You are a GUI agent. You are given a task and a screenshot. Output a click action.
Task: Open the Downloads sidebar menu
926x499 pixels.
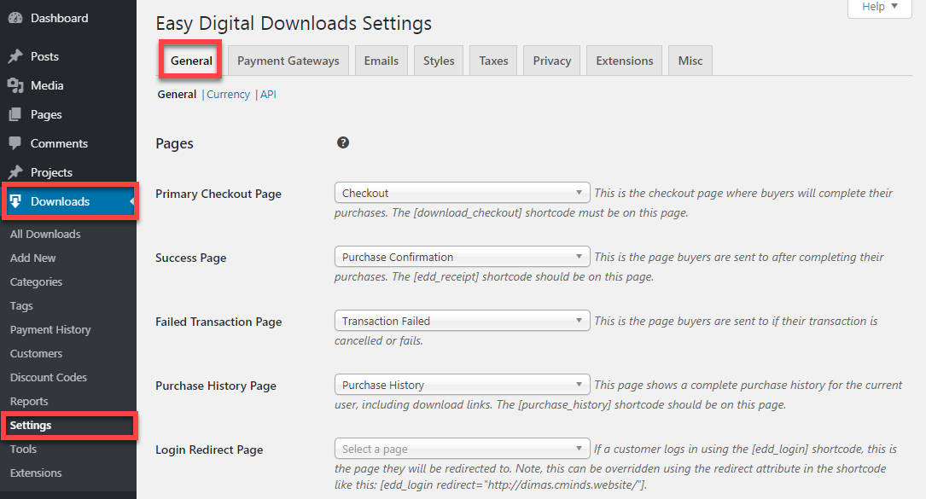click(68, 201)
